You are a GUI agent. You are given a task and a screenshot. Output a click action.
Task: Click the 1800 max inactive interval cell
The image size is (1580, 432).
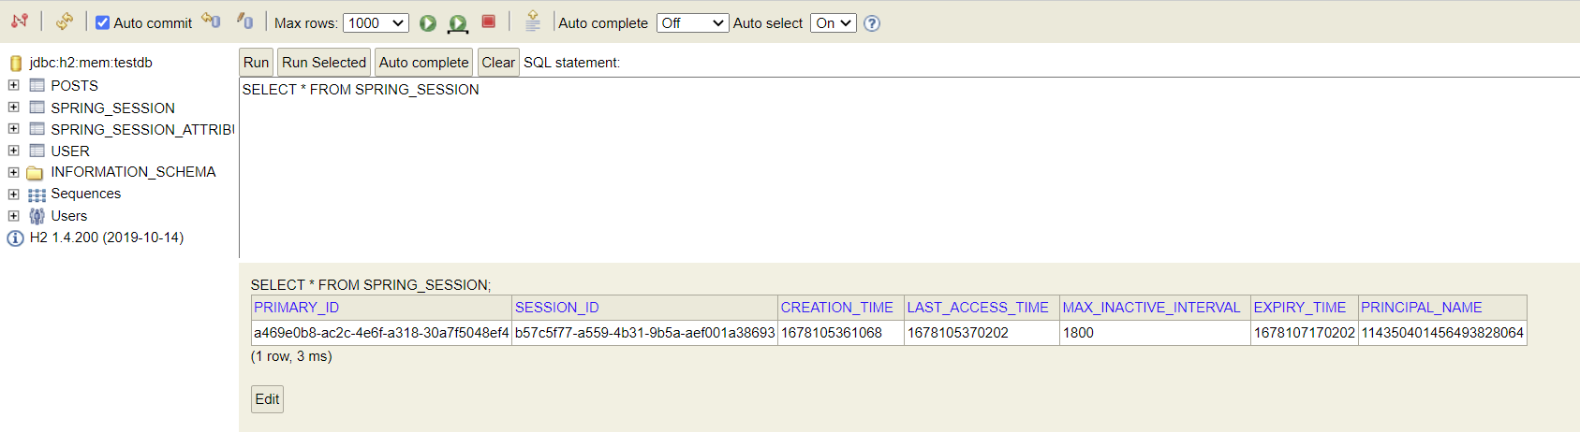(x=1155, y=333)
